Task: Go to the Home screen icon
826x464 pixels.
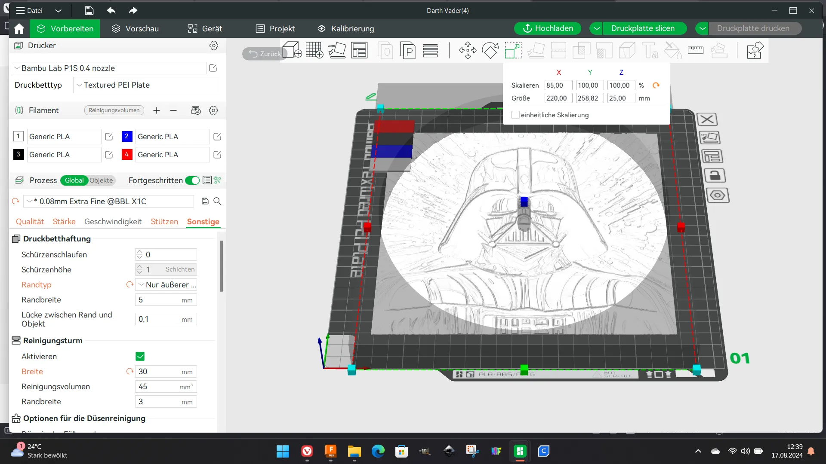Action: [x=19, y=28]
